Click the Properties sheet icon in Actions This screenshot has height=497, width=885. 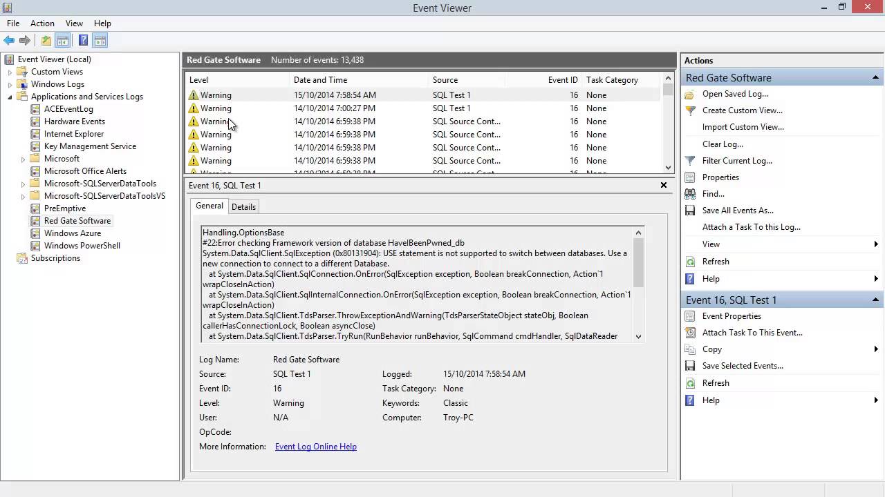(x=690, y=177)
